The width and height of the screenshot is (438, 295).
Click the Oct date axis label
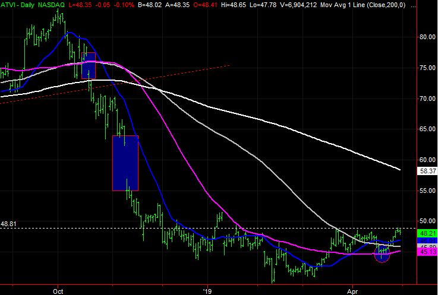coord(58,291)
